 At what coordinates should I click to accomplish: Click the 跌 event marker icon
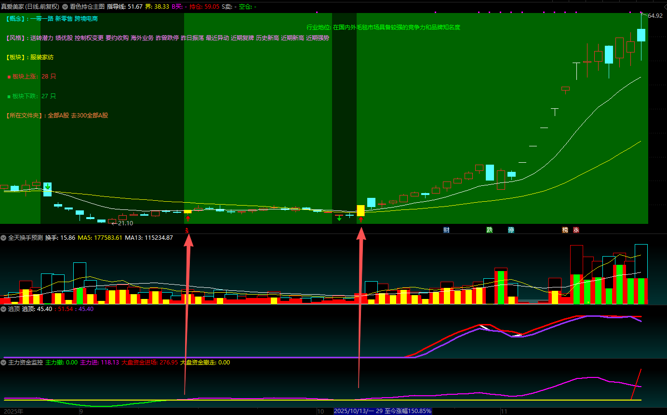click(x=490, y=230)
